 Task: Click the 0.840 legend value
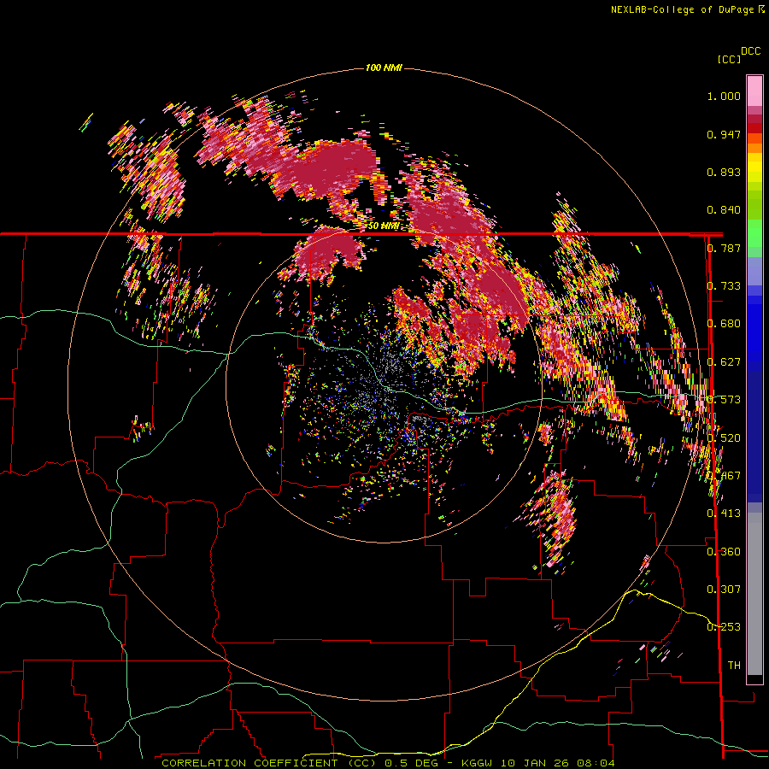pyautogui.click(x=724, y=210)
